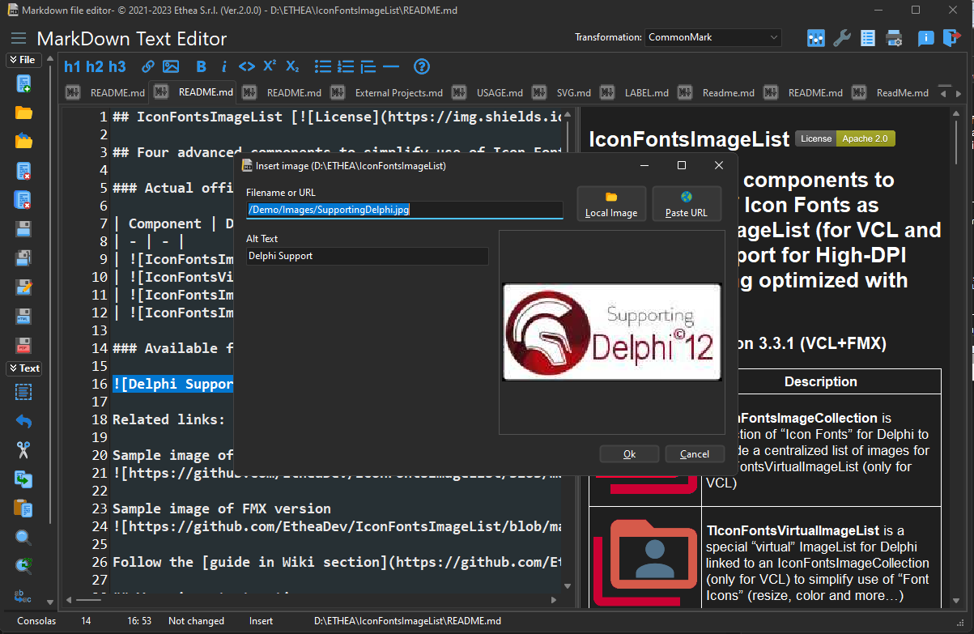This screenshot has width=974, height=634.
Task: Apply superscript formatting
Action: click(x=270, y=66)
